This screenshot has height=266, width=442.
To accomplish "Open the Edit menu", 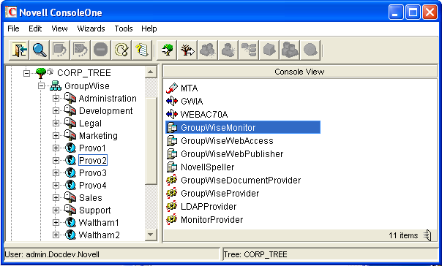I will tap(35, 28).
